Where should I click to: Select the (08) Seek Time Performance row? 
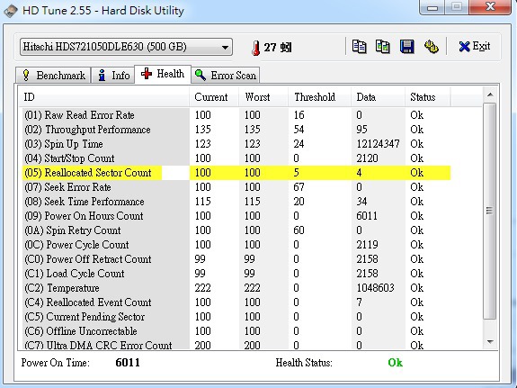click(x=236, y=202)
